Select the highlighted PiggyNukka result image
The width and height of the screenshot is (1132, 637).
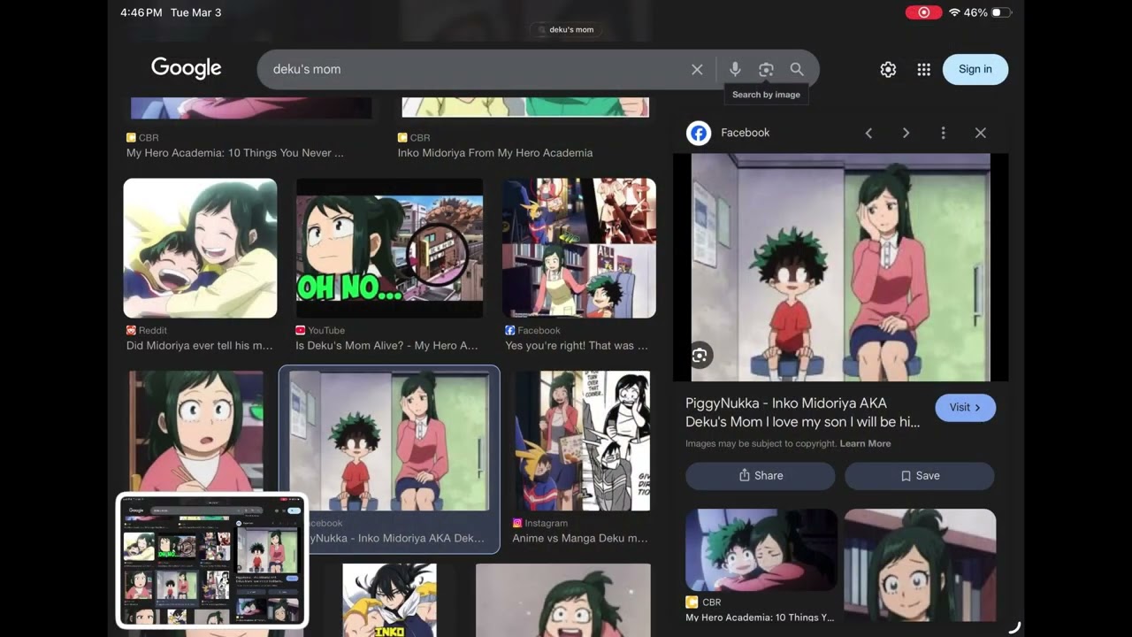[389, 441]
